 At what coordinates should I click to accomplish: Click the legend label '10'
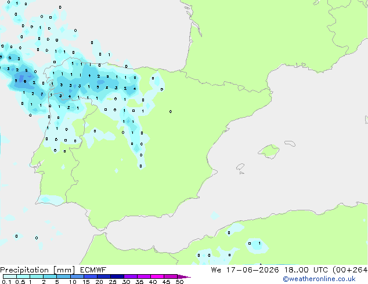coord(73,282)
